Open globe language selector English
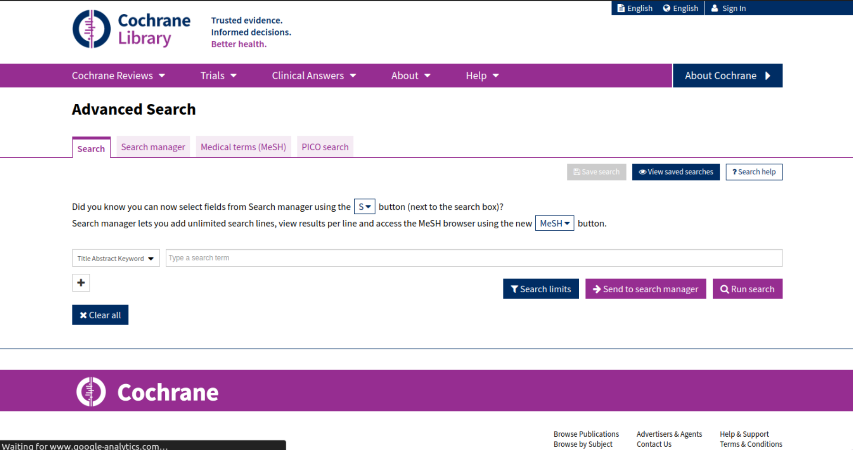This screenshot has height=450, width=853. coord(681,8)
